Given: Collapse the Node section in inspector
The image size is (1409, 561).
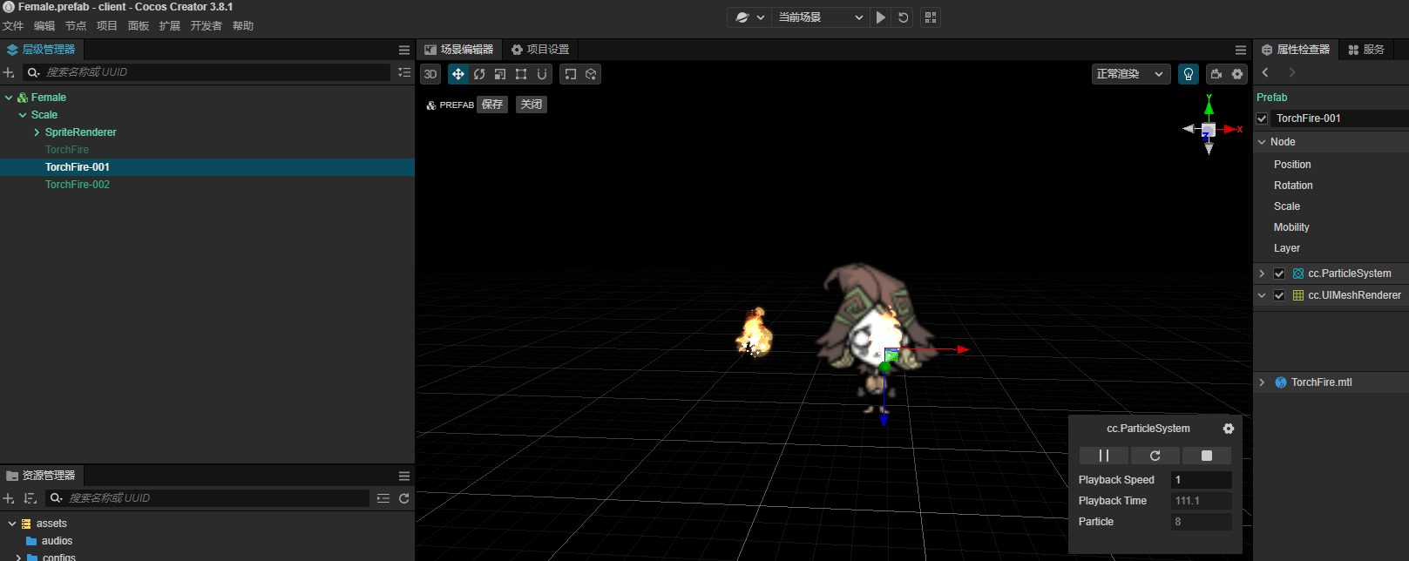Looking at the screenshot, I should click(x=1262, y=142).
